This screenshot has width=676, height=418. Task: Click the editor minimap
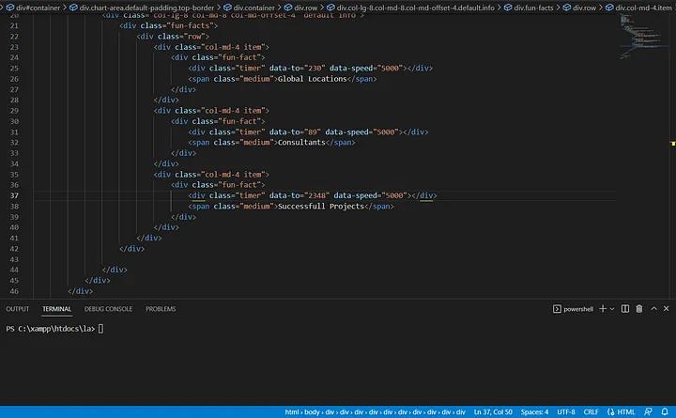(x=643, y=37)
